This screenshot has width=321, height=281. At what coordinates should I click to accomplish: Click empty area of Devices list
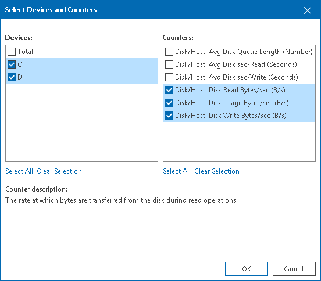(81, 123)
